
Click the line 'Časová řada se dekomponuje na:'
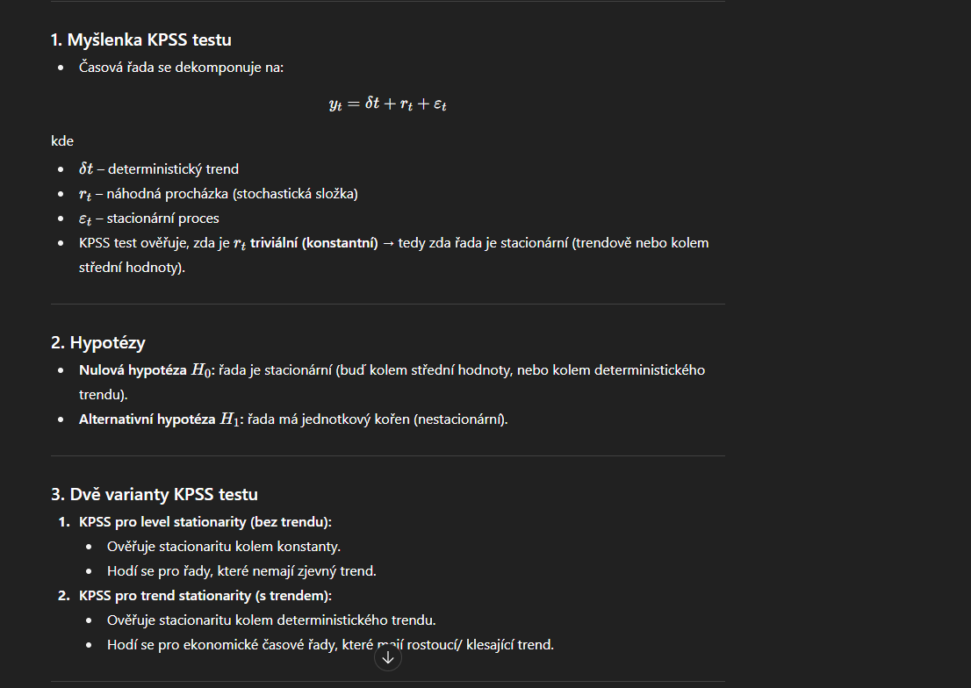pyautogui.click(x=181, y=68)
